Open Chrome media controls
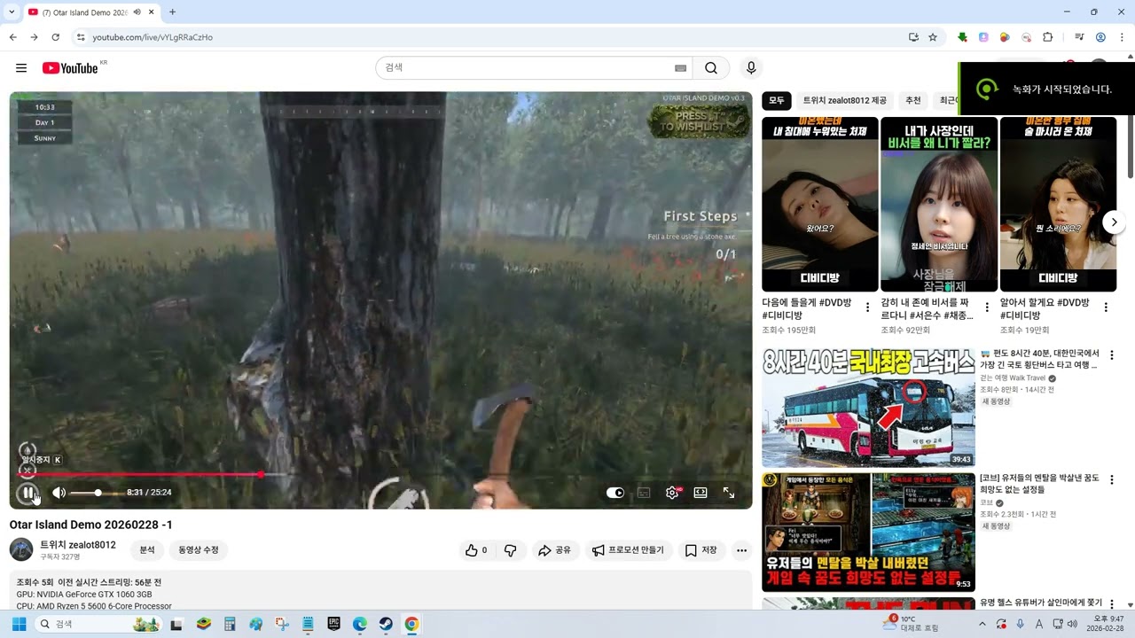 click(x=1079, y=37)
